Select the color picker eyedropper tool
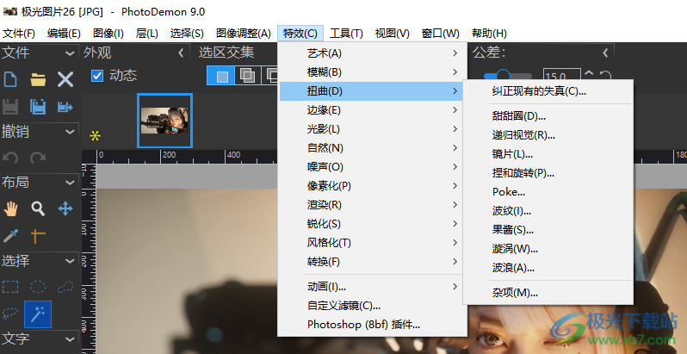This screenshot has width=687, height=354. pyautogui.click(x=10, y=236)
